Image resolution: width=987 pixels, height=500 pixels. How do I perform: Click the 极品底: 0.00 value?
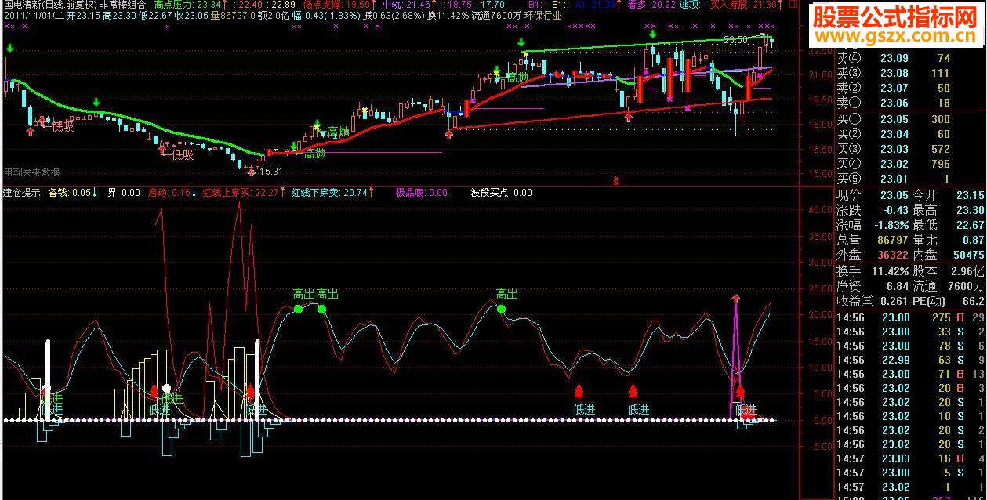[x=421, y=193]
